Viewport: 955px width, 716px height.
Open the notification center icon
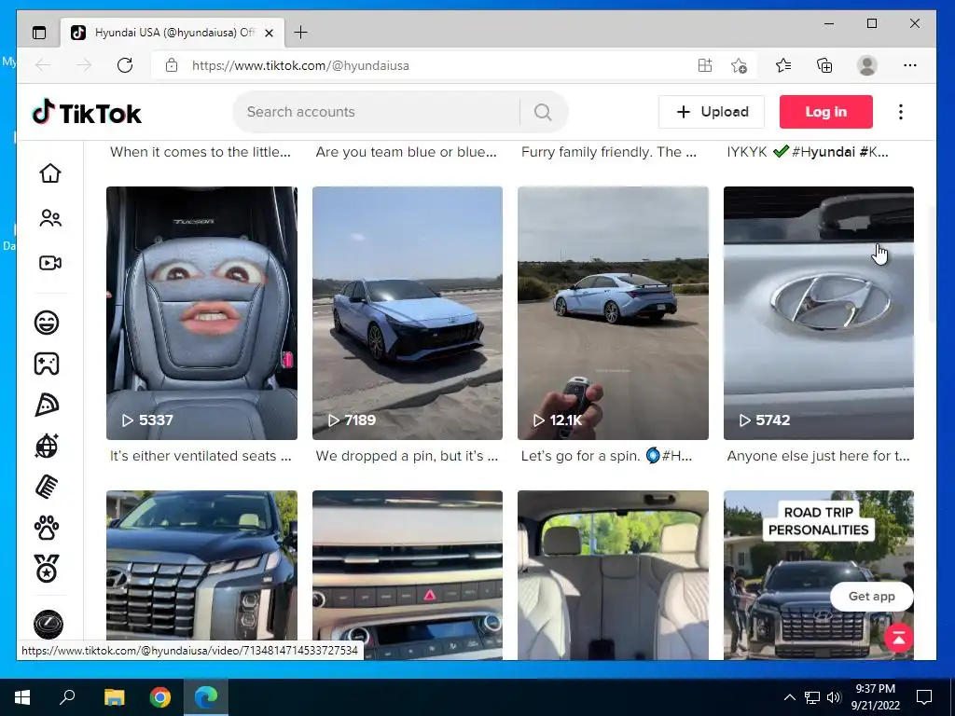pos(924,697)
